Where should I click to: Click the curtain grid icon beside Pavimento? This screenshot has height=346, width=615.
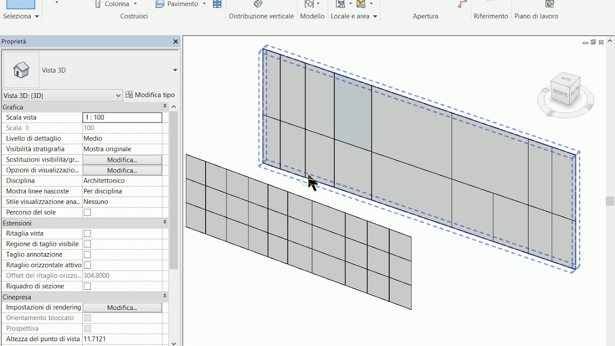pyautogui.click(x=217, y=4)
